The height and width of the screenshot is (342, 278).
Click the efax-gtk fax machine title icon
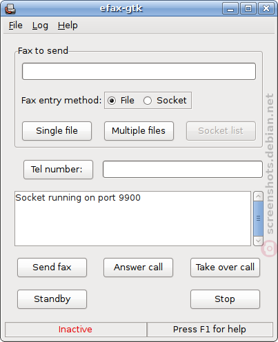tap(10, 9)
